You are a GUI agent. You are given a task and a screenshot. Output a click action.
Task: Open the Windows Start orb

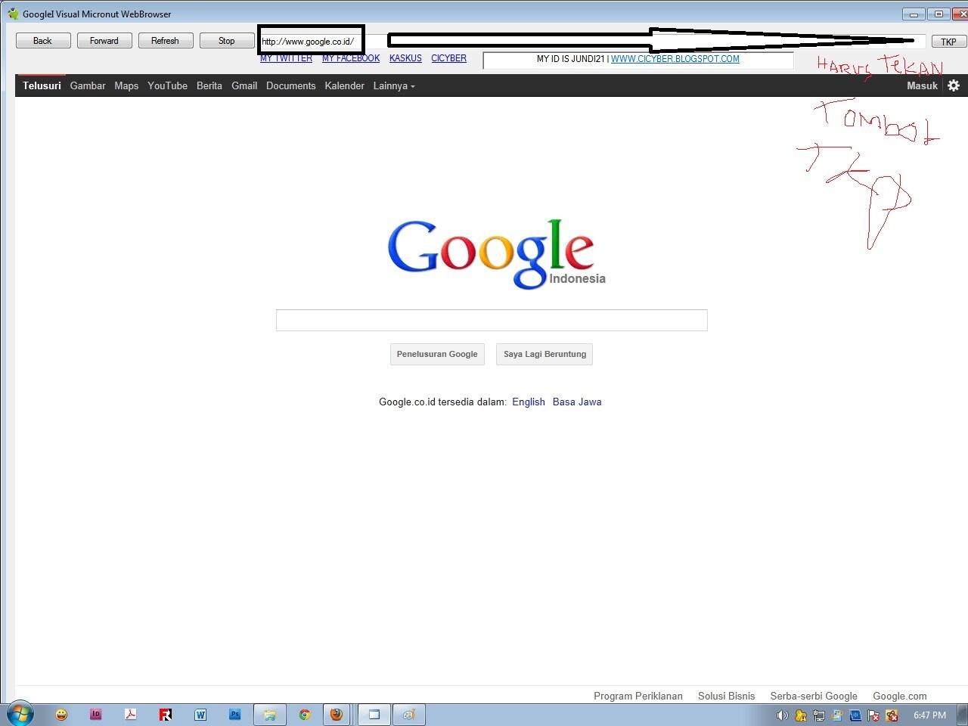pos(20,714)
